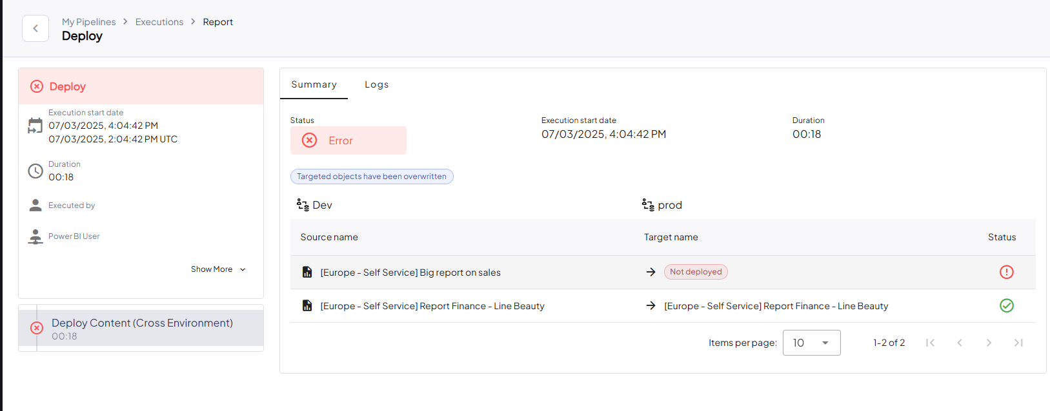Click the report icon for Report Finance - Line Beauty
The width and height of the screenshot is (1050, 411).
(x=307, y=306)
